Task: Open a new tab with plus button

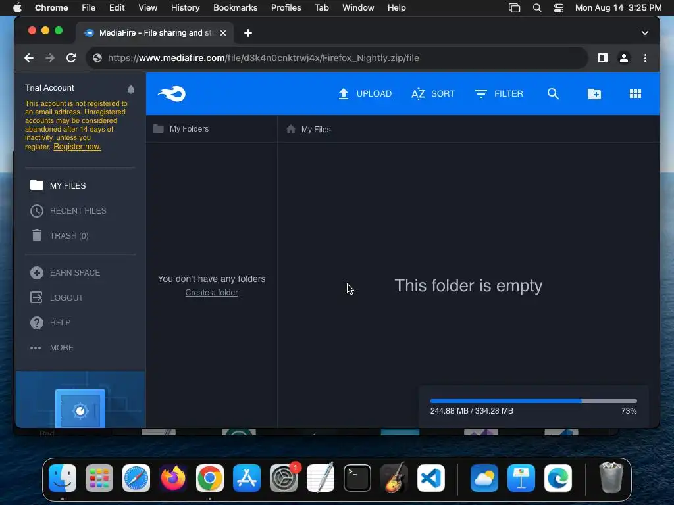Action: click(x=248, y=33)
